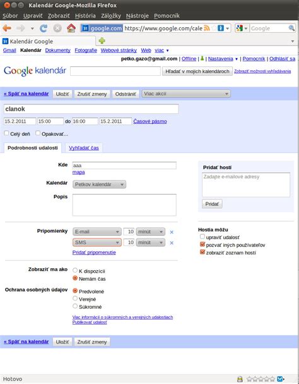
Task: Open the address bar history dropdown
Action: (x=228, y=28)
